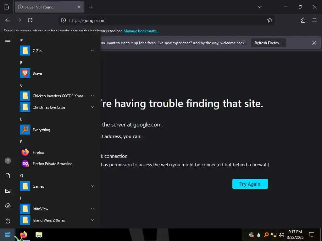Image resolution: width=322 pixels, height=241 pixels.
Task: Dismiss the Refresh Firefox notification bar
Action: pos(314,43)
